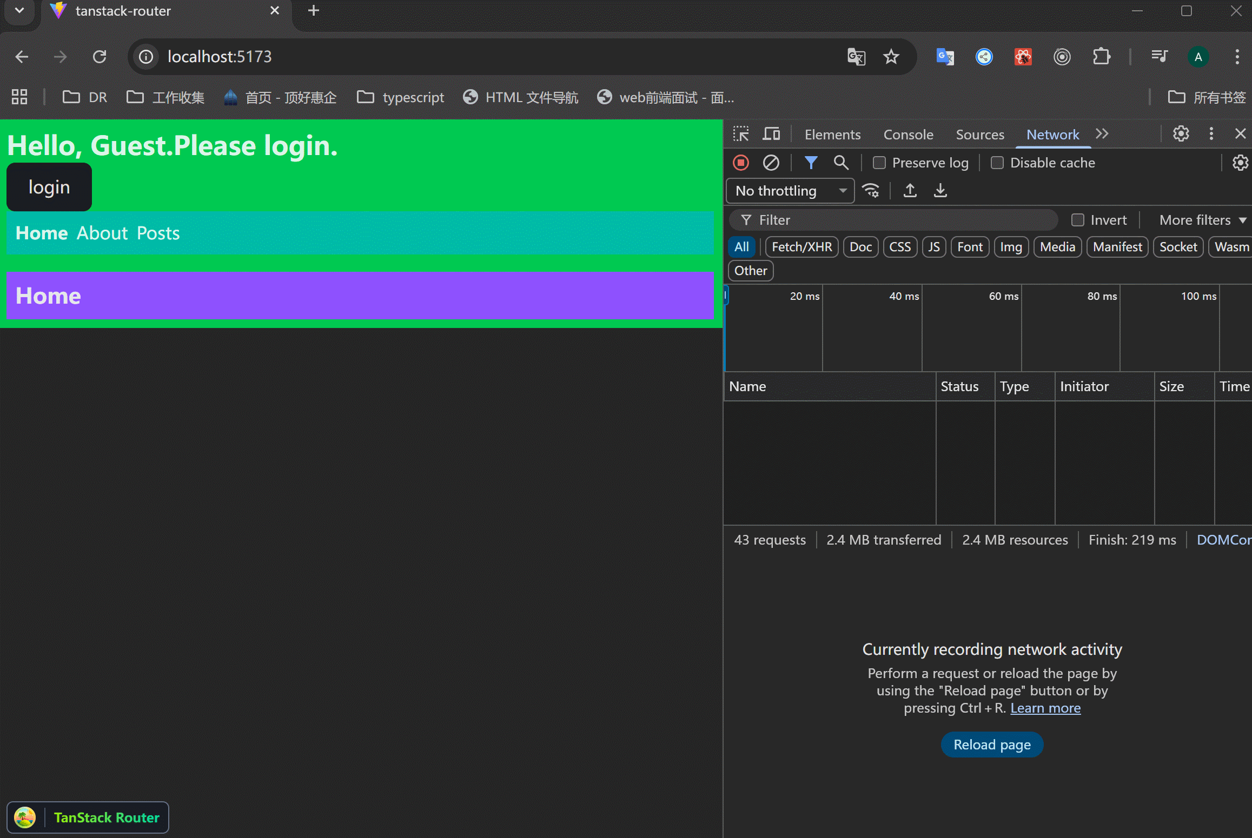Select the Fetch/XHR filter type
This screenshot has width=1252, height=838.
click(x=801, y=247)
